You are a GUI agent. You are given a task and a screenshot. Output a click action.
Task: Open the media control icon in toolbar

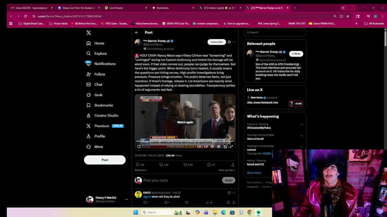[x=368, y=16]
